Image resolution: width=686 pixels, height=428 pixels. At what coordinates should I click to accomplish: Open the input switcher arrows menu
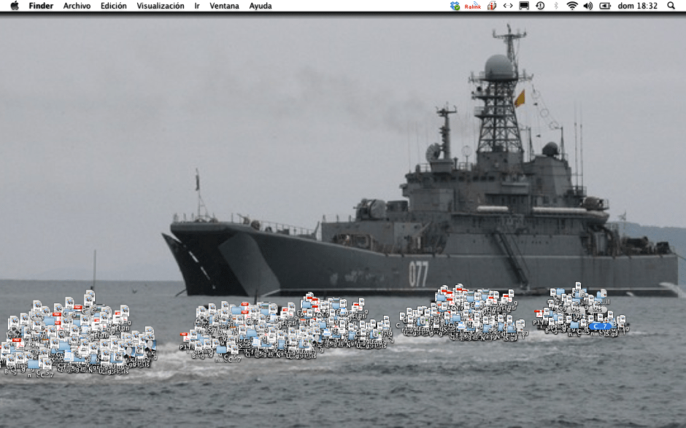[x=507, y=6]
